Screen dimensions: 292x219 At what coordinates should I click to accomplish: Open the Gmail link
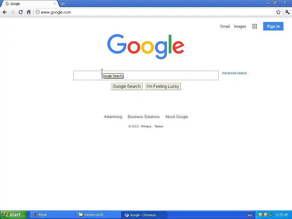click(x=225, y=27)
